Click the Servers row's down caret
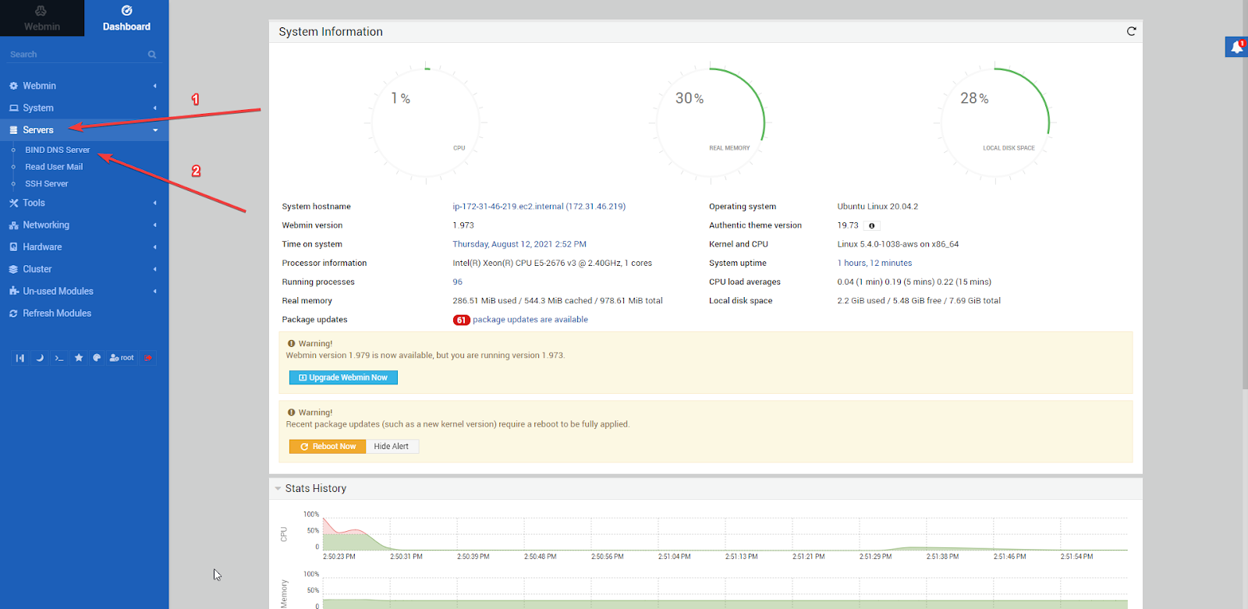This screenshot has width=1248, height=609. [155, 130]
